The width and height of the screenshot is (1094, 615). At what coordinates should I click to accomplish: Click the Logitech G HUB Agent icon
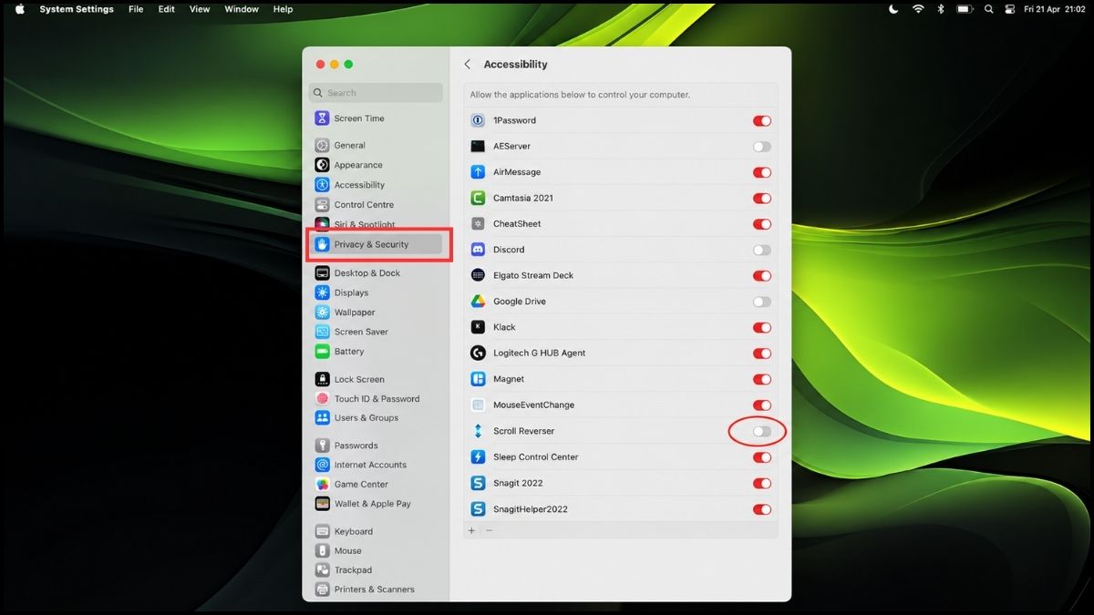478,354
